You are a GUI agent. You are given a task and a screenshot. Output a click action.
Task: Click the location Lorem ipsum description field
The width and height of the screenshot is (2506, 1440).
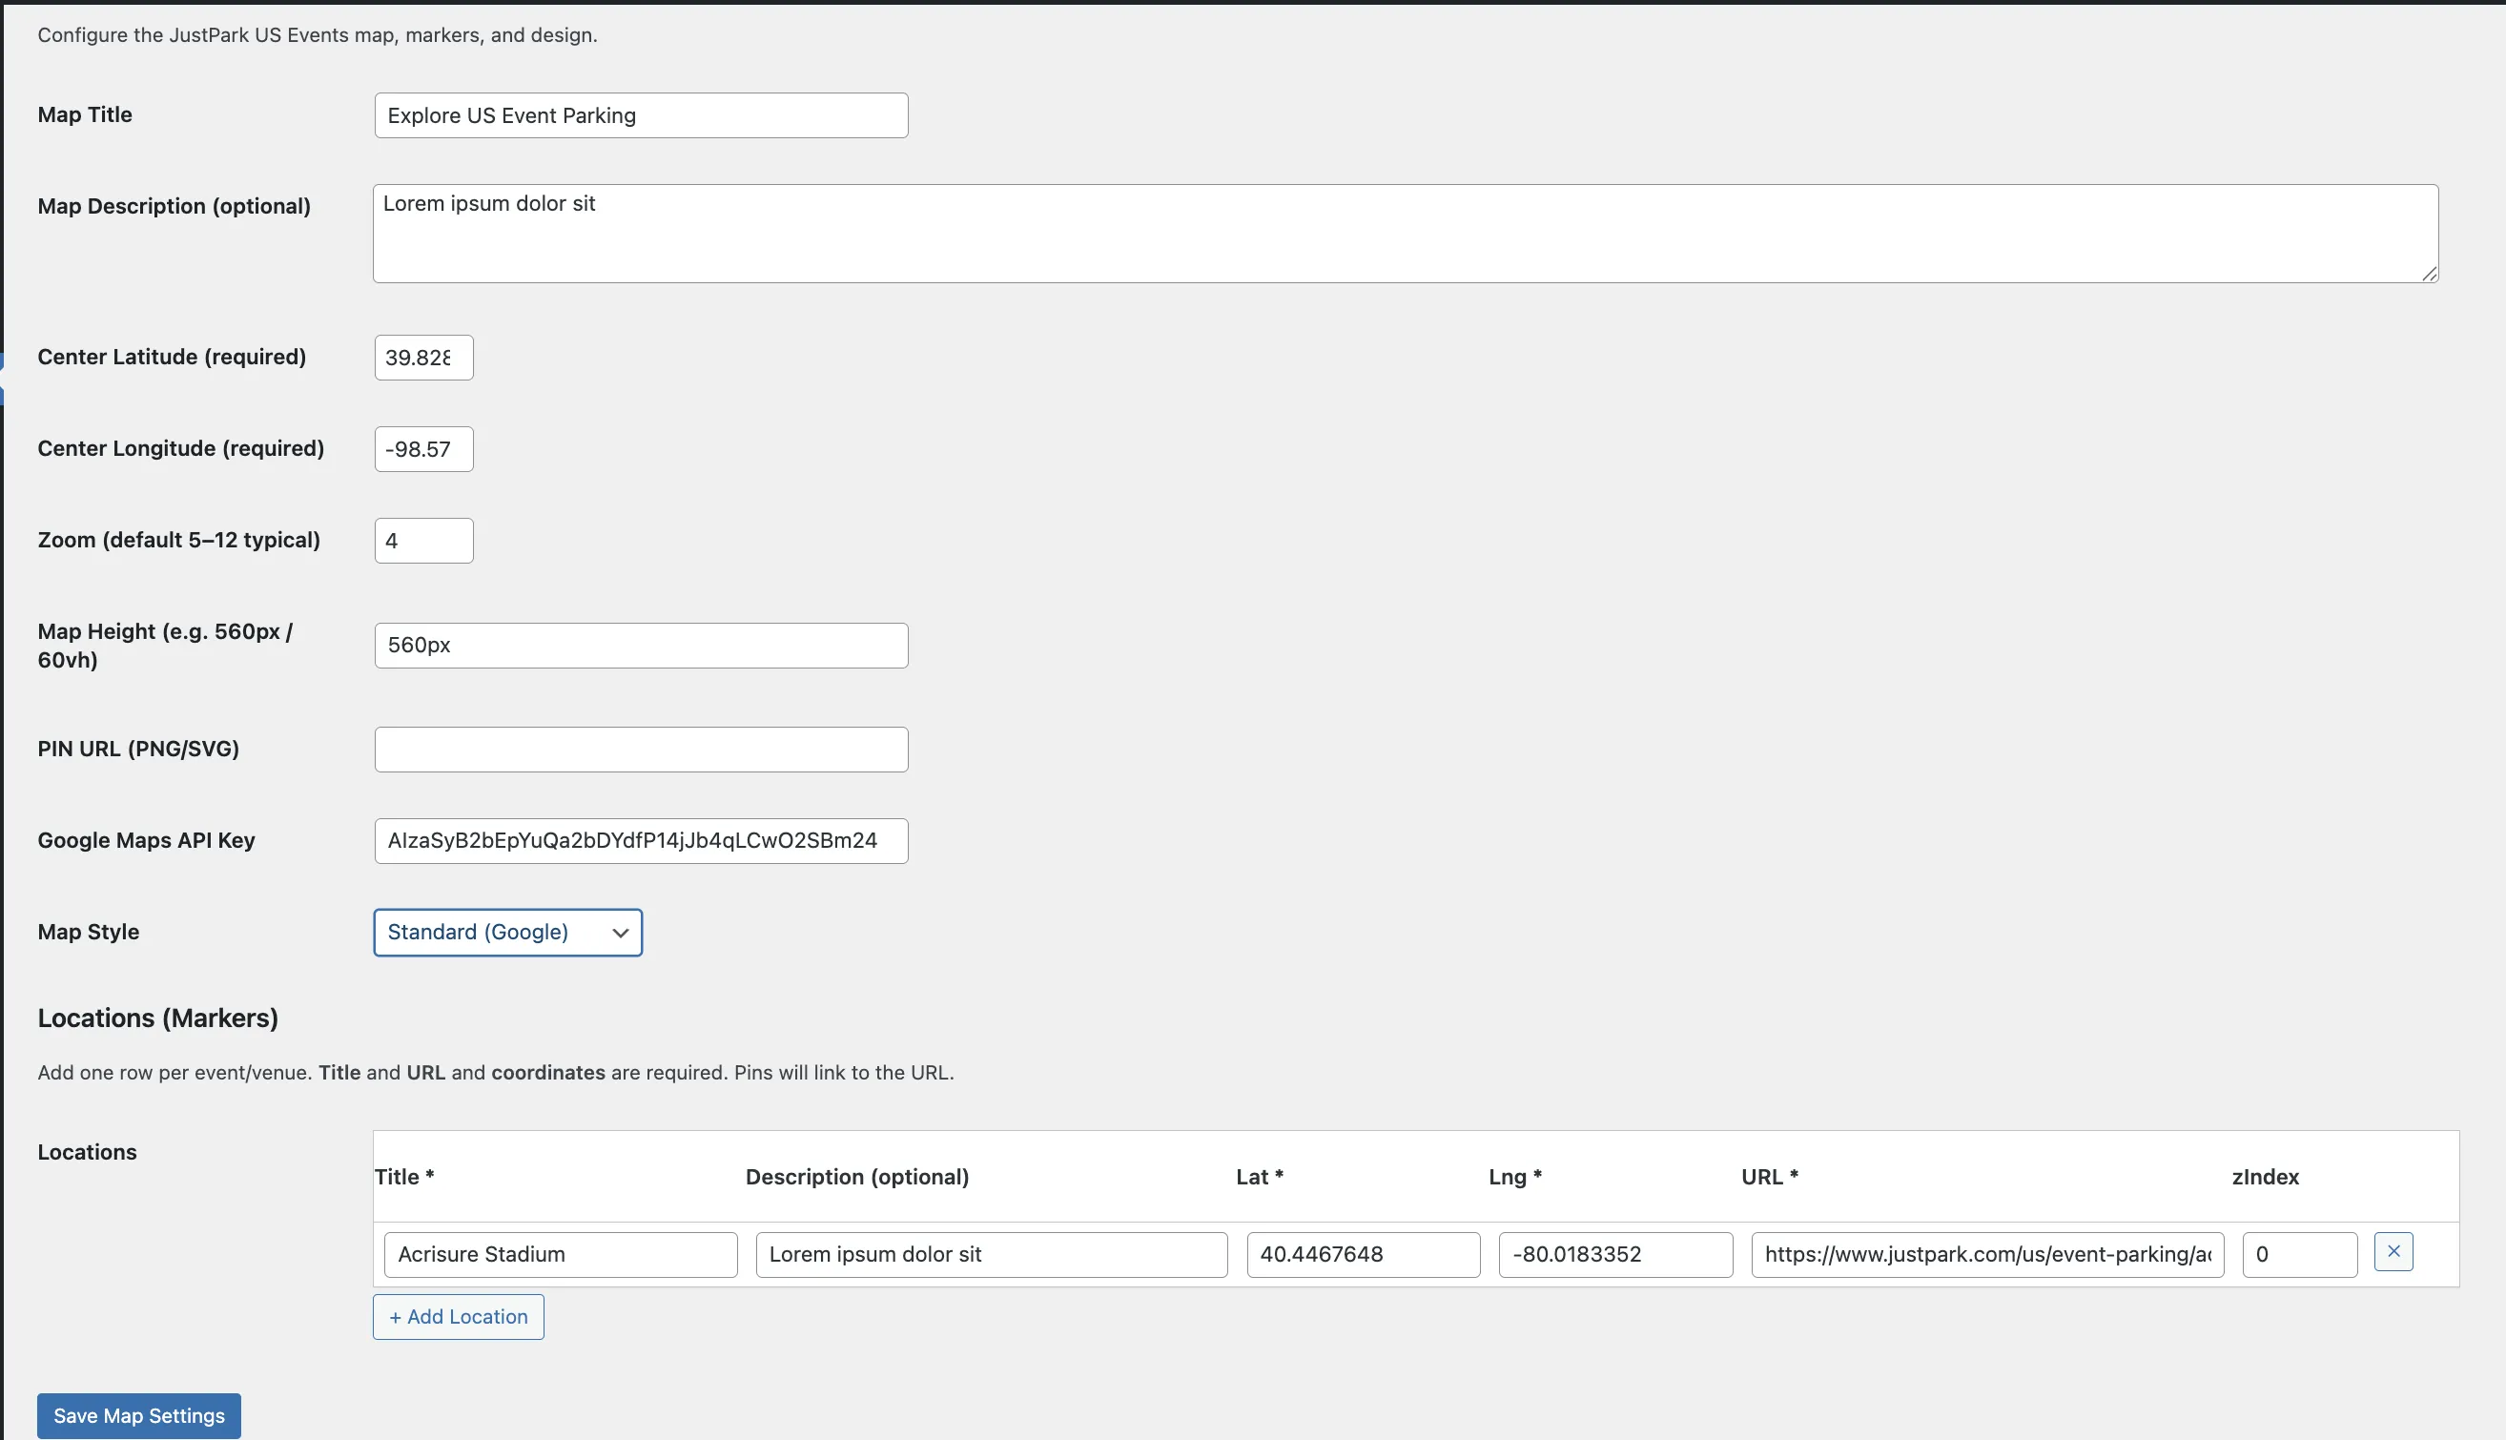991,1253
